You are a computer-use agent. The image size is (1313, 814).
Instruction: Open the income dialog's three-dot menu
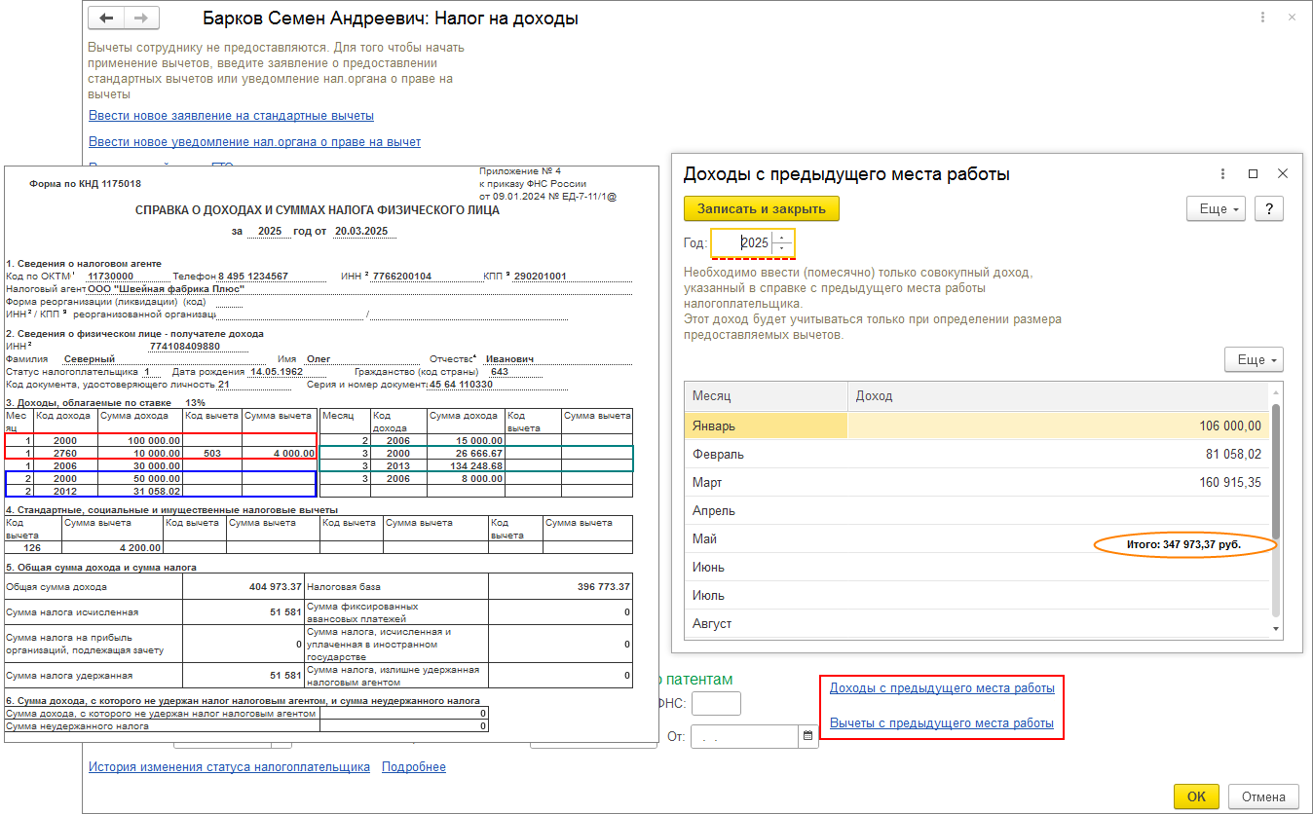pyautogui.click(x=1223, y=173)
